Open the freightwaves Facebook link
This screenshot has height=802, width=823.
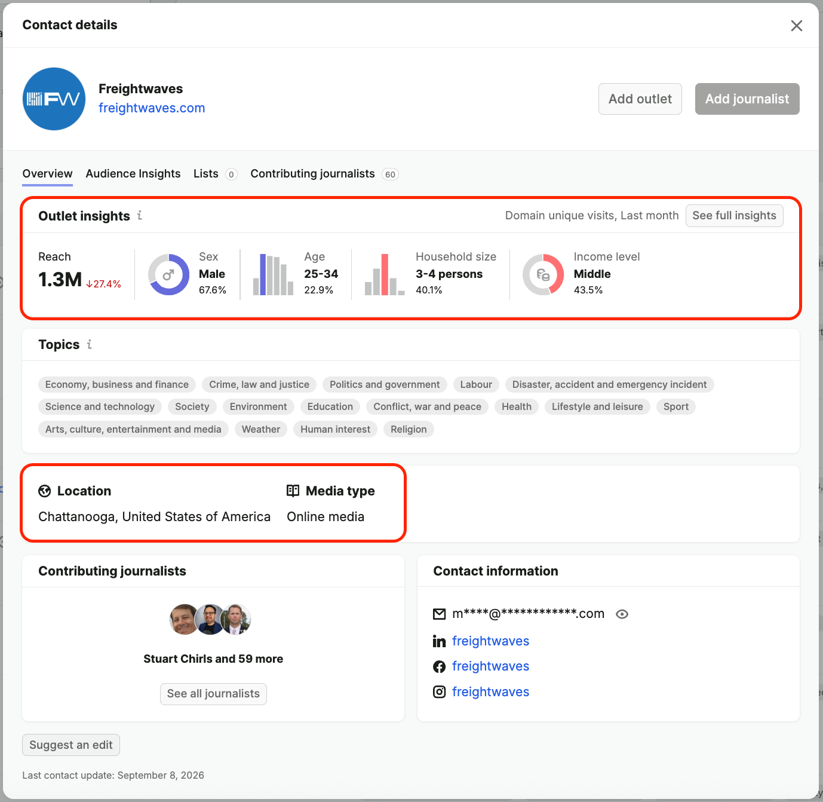click(x=490, y=666)
